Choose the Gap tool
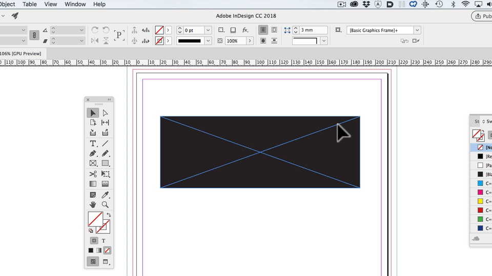Screen dimensions: 492x276 pyautogui.click(x=105, y=123)
